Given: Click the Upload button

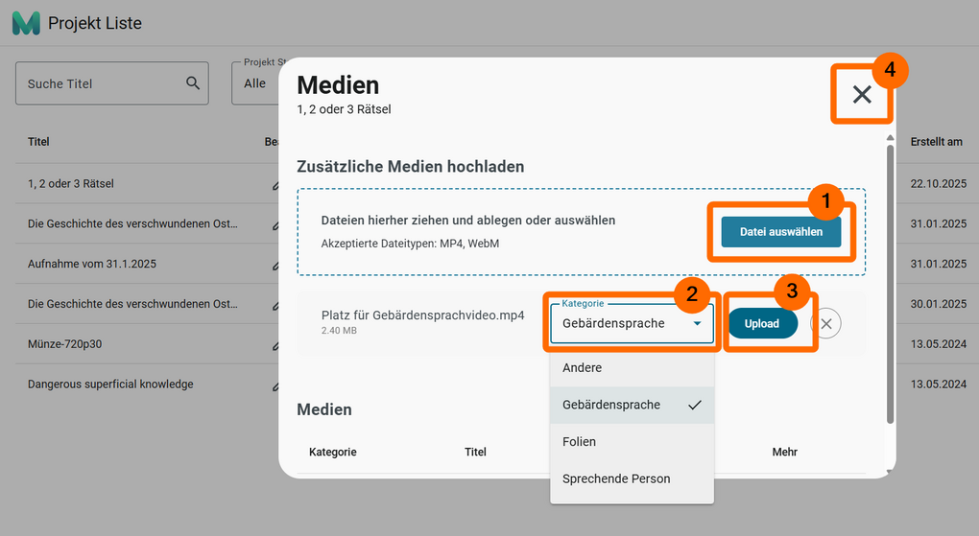Looking at the screenshot, I should pyautogui.click(x=762, y=324).
